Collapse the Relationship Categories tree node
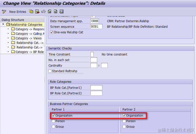The image size is (196, 134). pos(3,24)
